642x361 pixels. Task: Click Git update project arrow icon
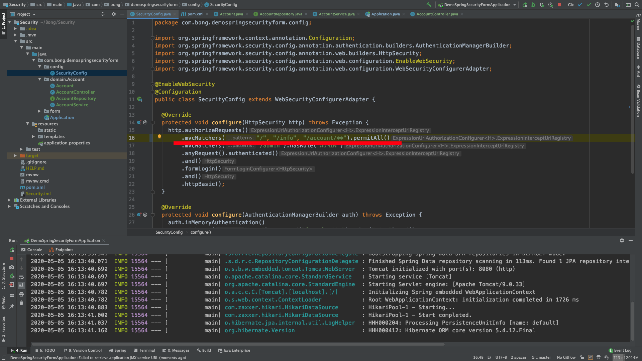(580, 5)
